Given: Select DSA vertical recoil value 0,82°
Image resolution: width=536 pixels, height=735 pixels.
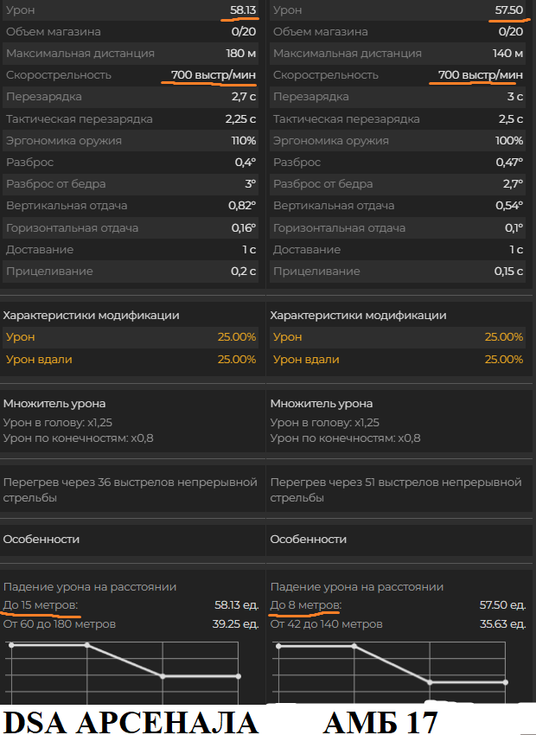Looking at the screenshot, I should click(x=242, y=205).
